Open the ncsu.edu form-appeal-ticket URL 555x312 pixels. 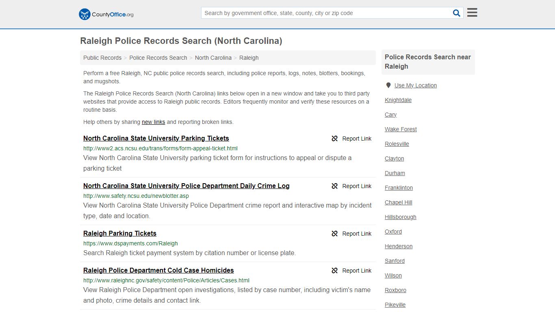point(160,148)
